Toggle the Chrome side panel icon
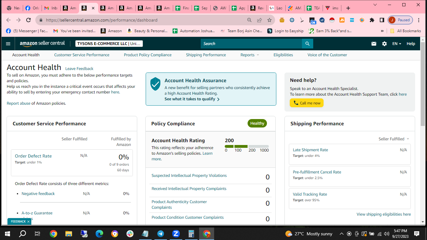 click(382, 20)
